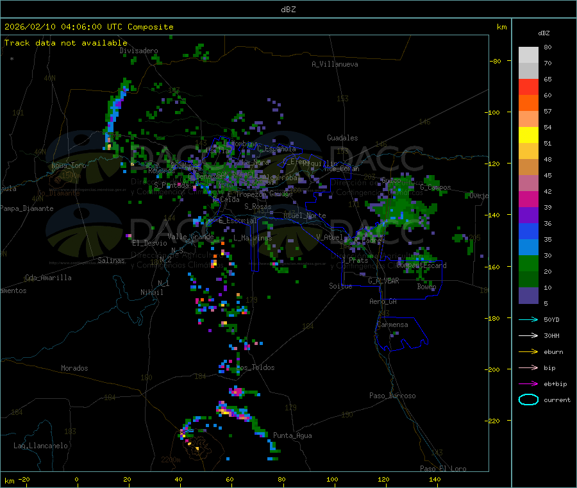Click the '-20' km horizontal axis tick

(24, 479)
